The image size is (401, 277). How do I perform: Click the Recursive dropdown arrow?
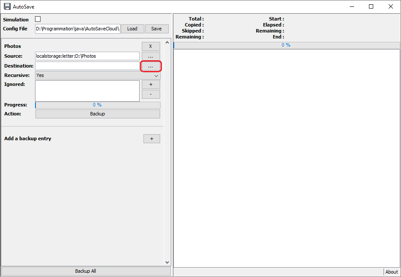click(156, 76)
